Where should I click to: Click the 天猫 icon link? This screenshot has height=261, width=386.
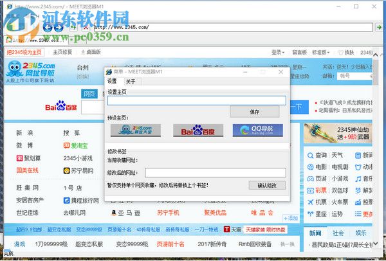[x=232, y=230]
